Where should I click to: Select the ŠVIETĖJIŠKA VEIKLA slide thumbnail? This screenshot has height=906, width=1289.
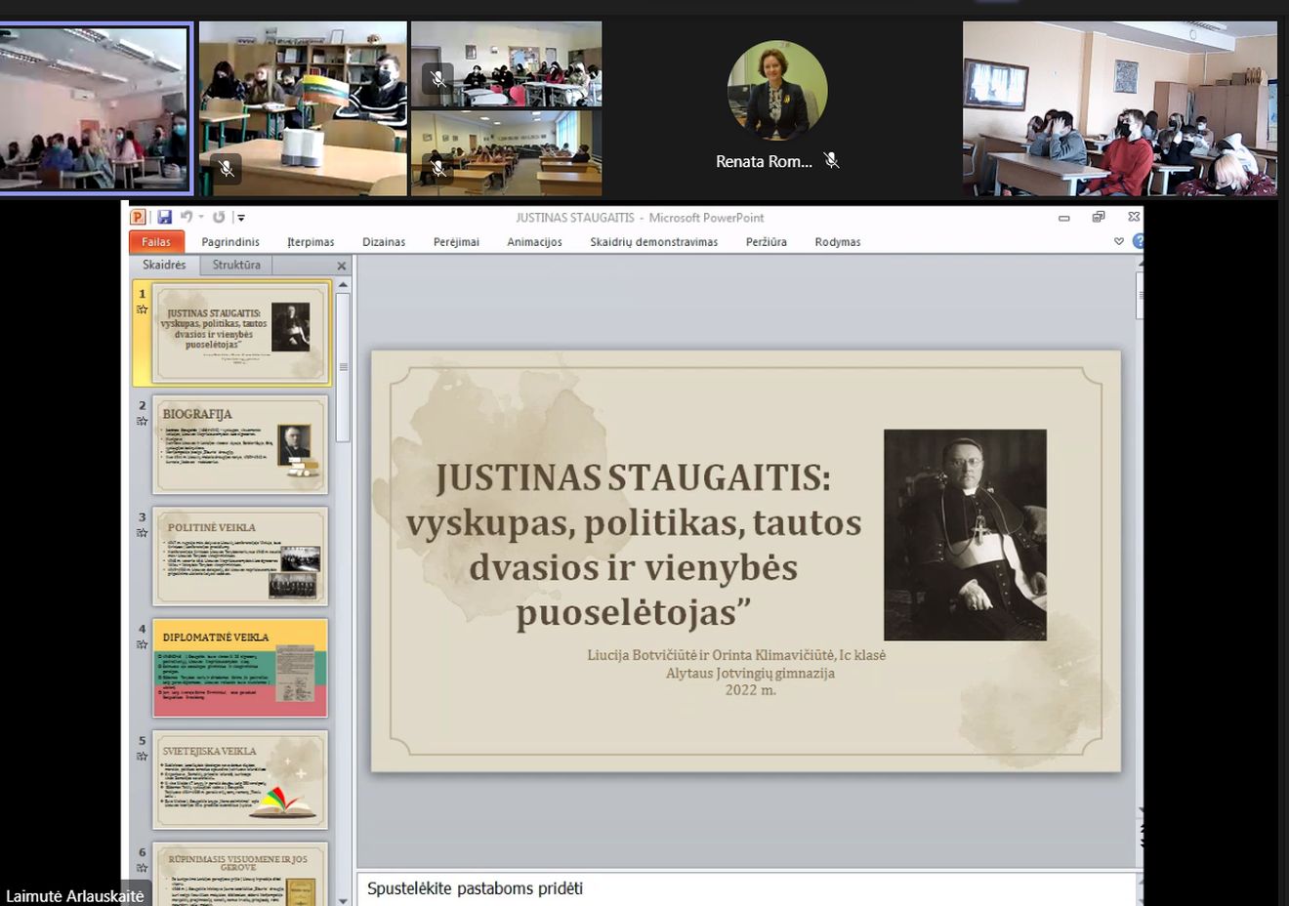click(x=240, y=780)
